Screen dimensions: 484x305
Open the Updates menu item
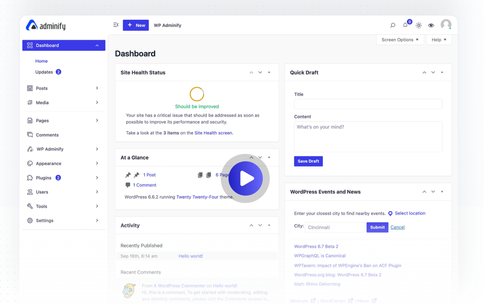44,72
